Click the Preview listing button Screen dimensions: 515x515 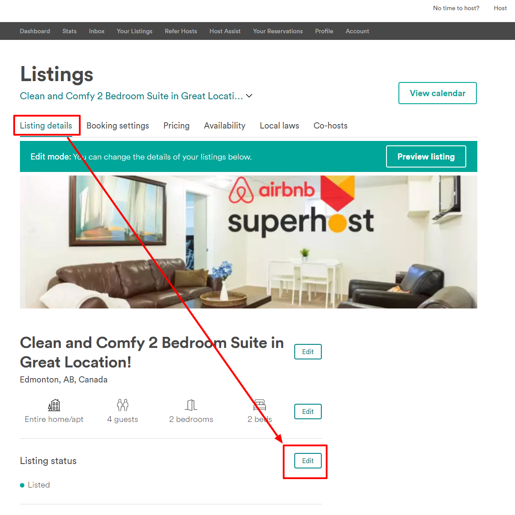point(426,156)
